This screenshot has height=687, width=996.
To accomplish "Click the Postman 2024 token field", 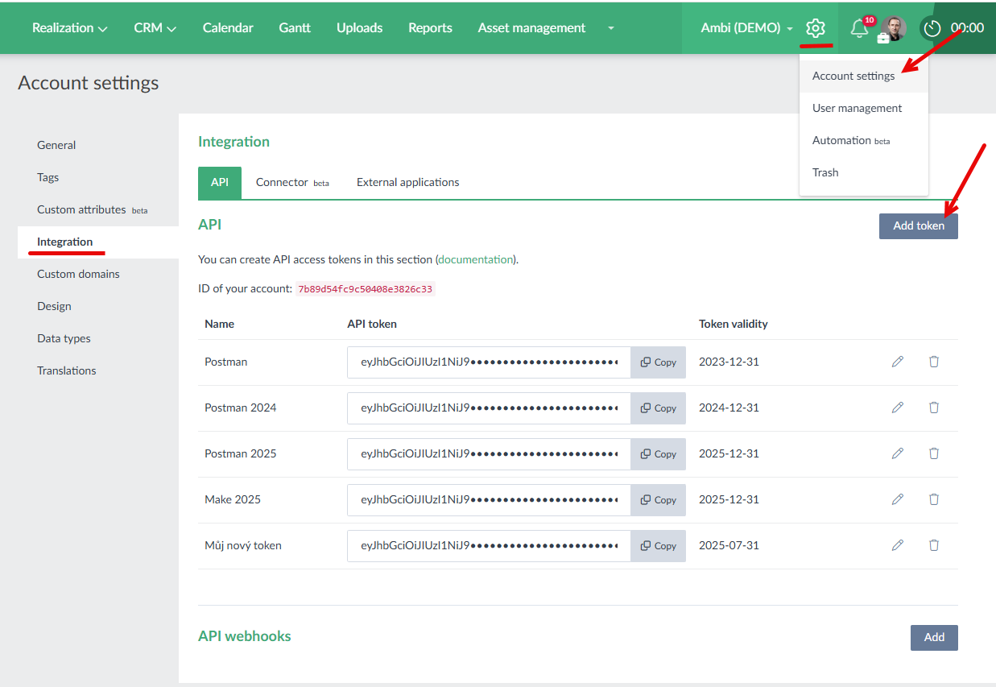I will pos(489,408).
